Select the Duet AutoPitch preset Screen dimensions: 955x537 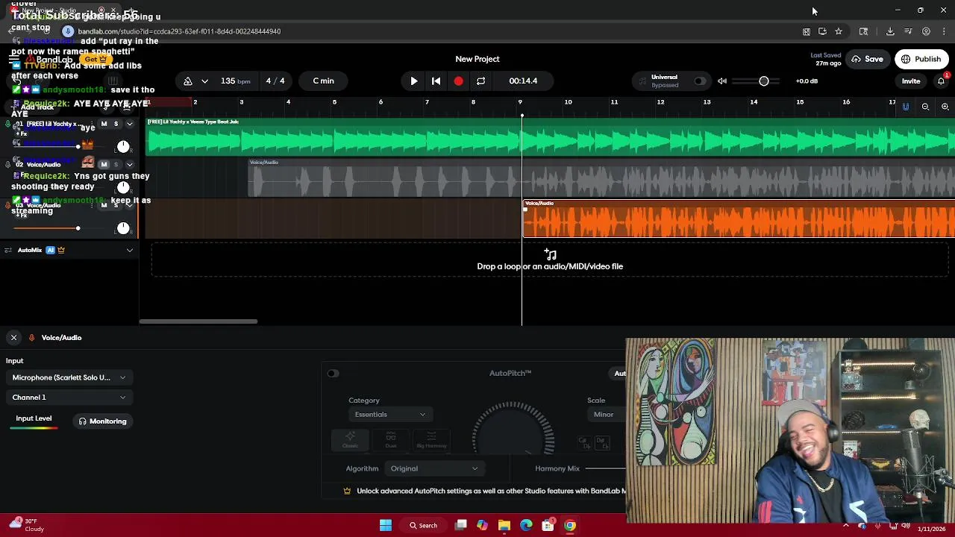coord(390,440)
